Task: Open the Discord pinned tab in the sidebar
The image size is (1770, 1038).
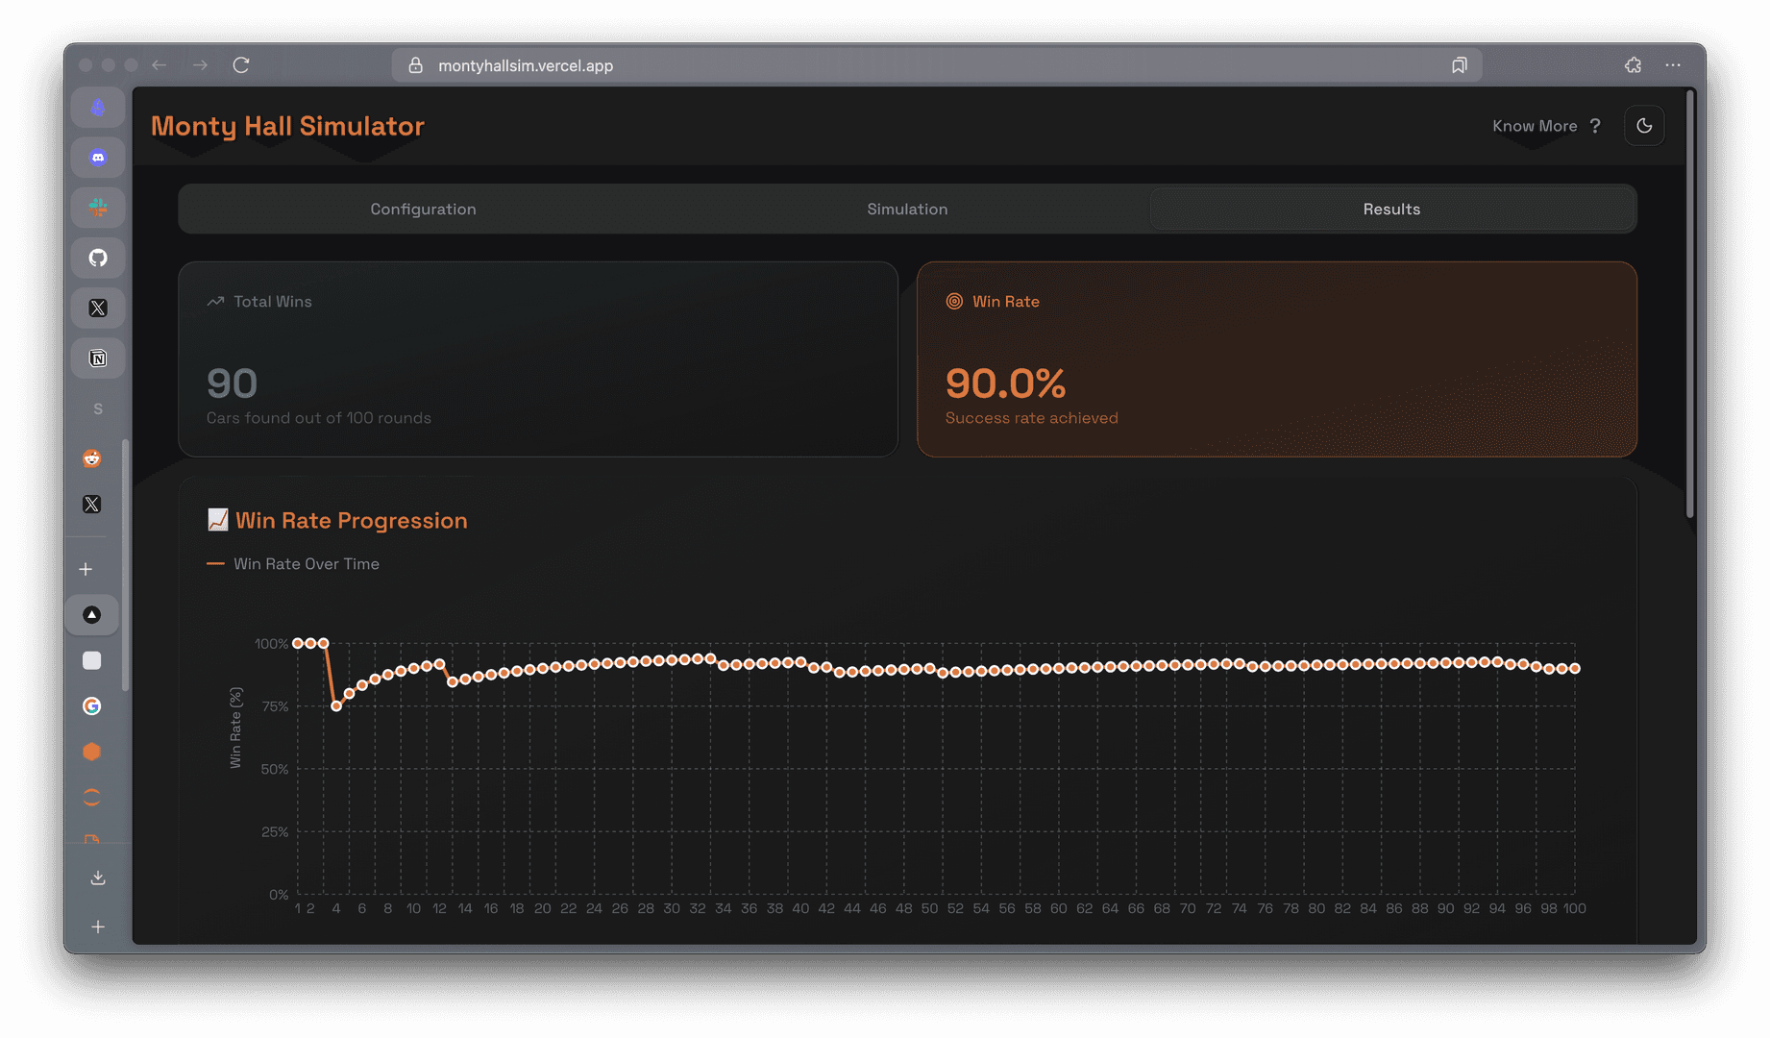Action: [x=98, y=158]
